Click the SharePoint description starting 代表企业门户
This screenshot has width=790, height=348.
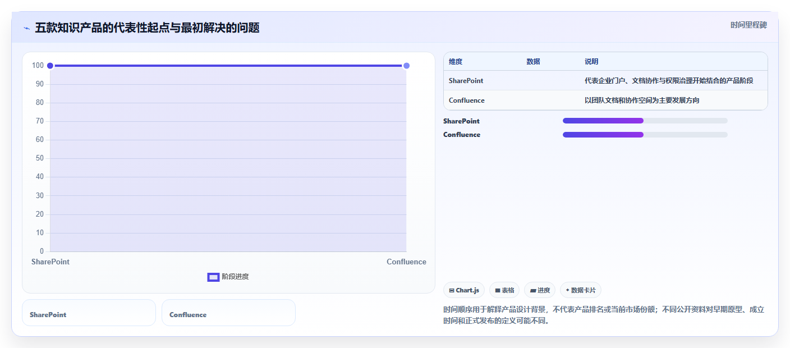(669, 81)
